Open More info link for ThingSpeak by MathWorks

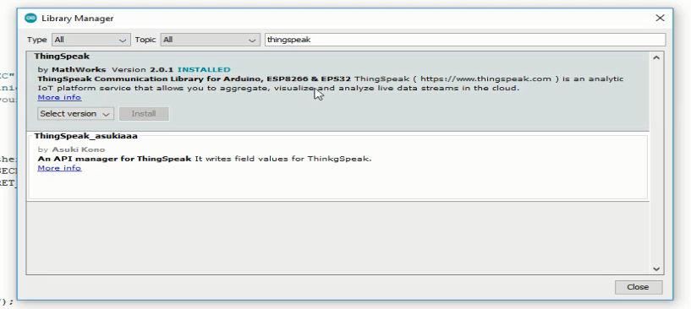[59, 97]
